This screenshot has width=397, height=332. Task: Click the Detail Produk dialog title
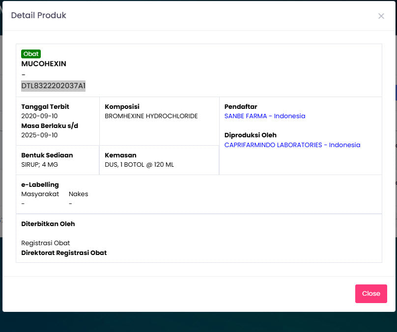tap(39, 16)
